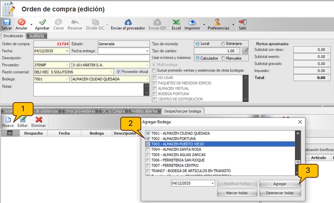Viewport: 334px width, 203px height.
Task: Click Enviar al proveedor cloud icon
Action: [128, 22]
